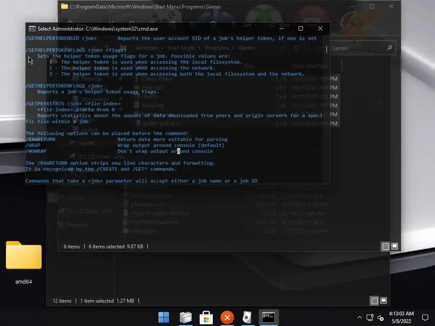The width and height of the screenshot is (435, 326).
Task: Click the cmd.exe title bar text
Action: 98,29
